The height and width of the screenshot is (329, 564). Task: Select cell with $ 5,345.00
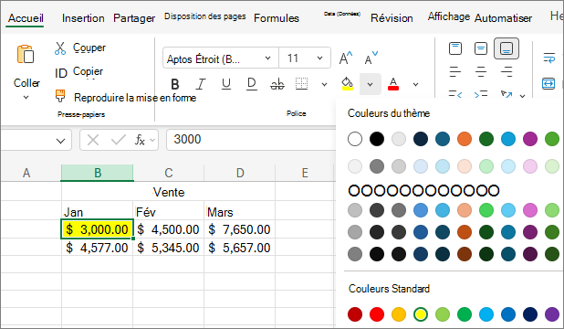[168, 248]
